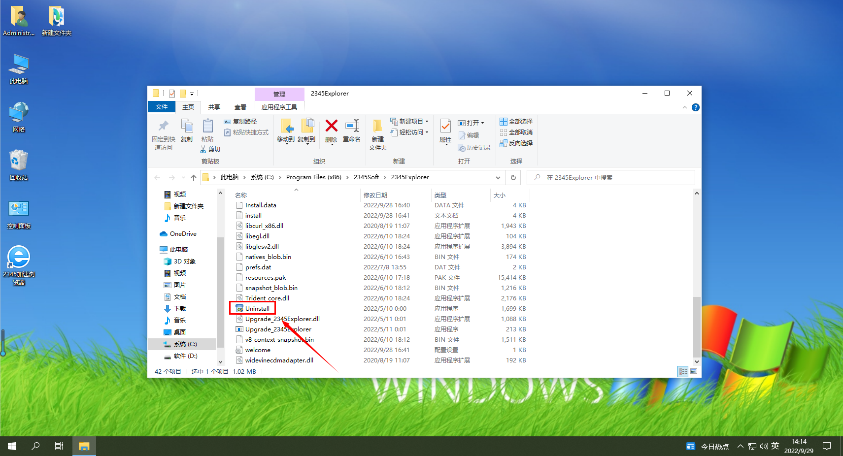Click 系统 (C:) in the address breadcrumb

click(x=262, y=177)
